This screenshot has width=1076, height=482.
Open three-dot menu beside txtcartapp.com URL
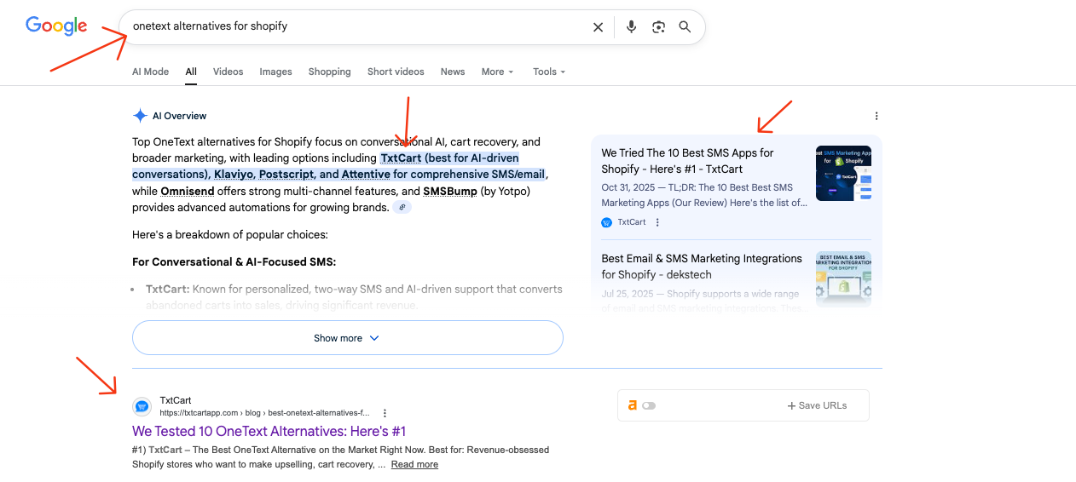pos(385,413)
